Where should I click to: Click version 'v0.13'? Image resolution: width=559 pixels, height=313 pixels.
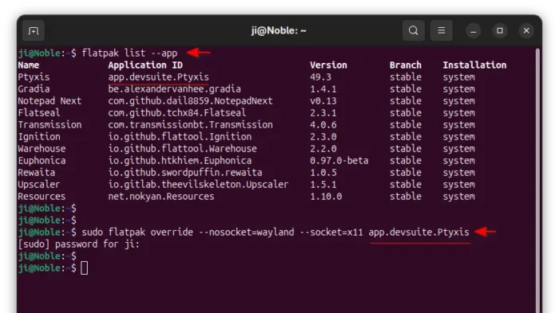pyautogui.click(x=323, y=101)
